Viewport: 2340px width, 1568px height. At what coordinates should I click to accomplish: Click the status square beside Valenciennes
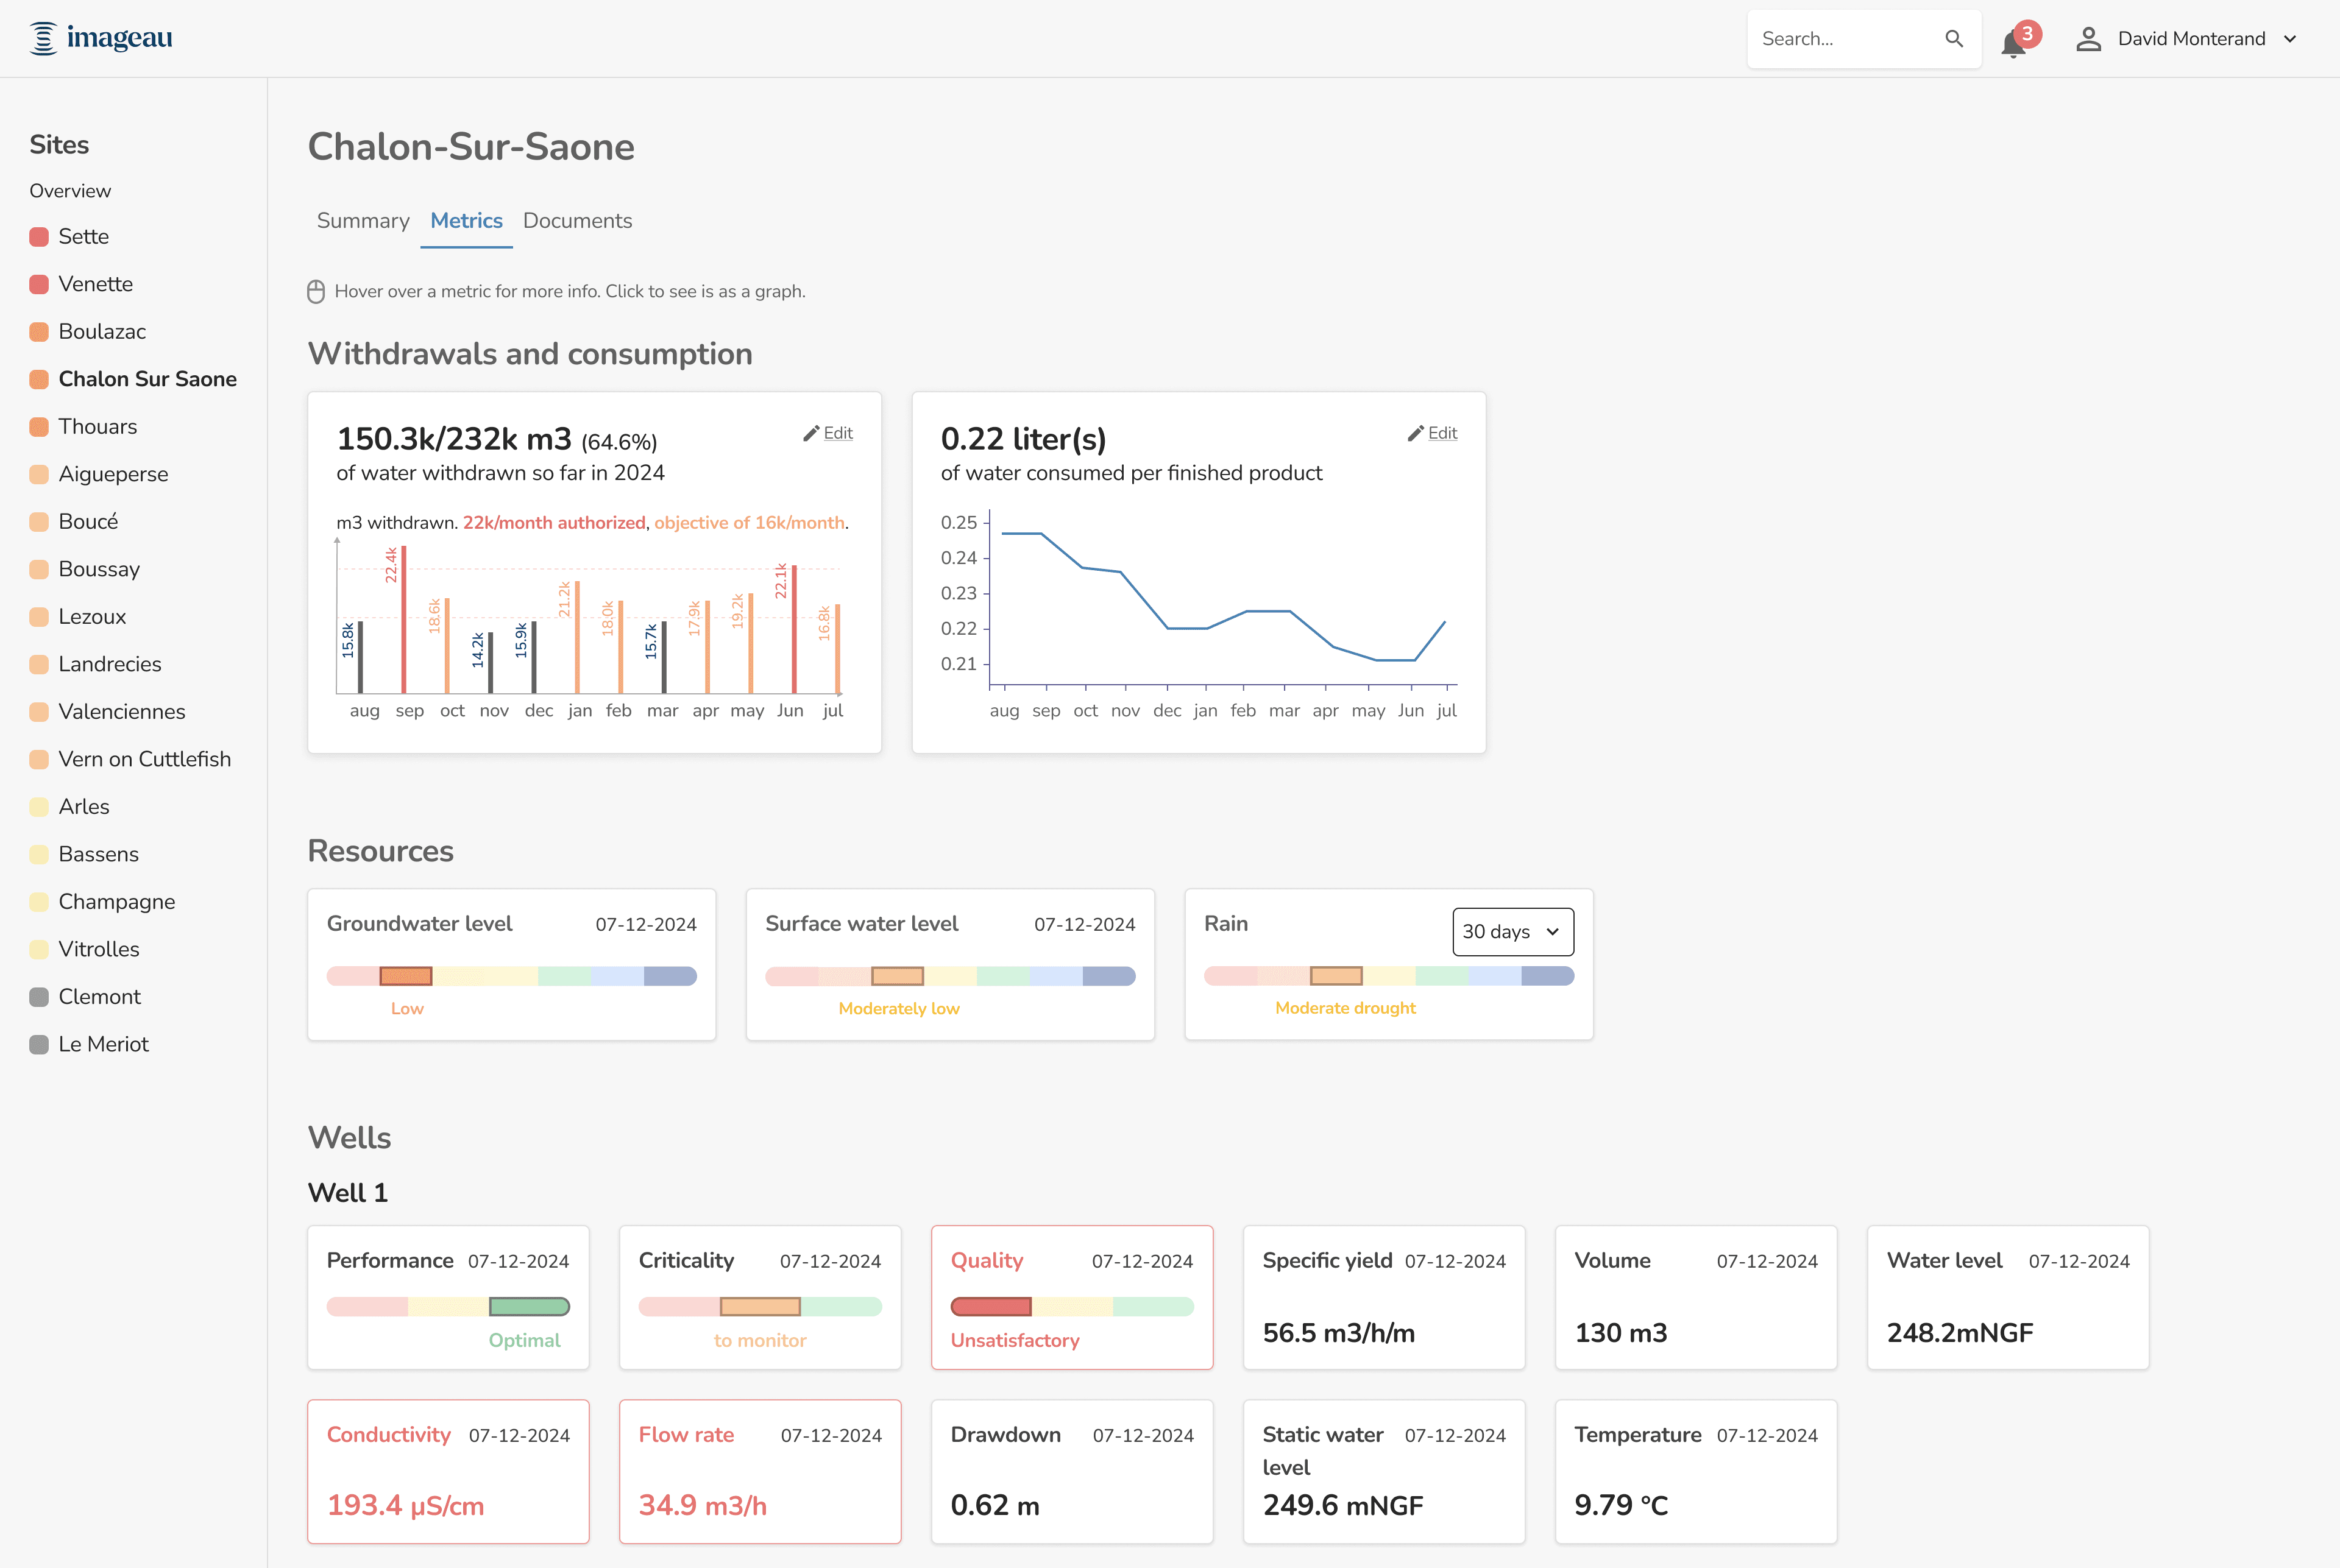pos(39,712)
